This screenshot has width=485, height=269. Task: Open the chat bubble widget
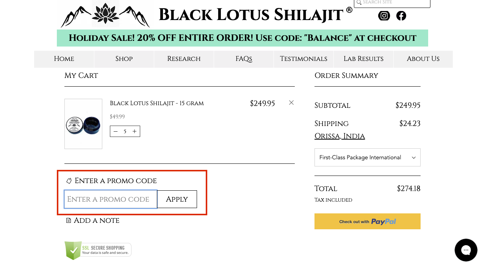coord(466,250)
